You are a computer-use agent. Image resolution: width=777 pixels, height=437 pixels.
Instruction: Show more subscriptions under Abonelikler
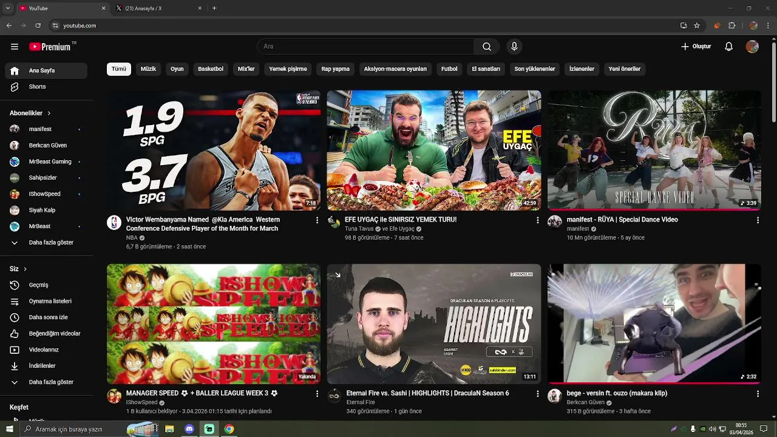(46, 243)
